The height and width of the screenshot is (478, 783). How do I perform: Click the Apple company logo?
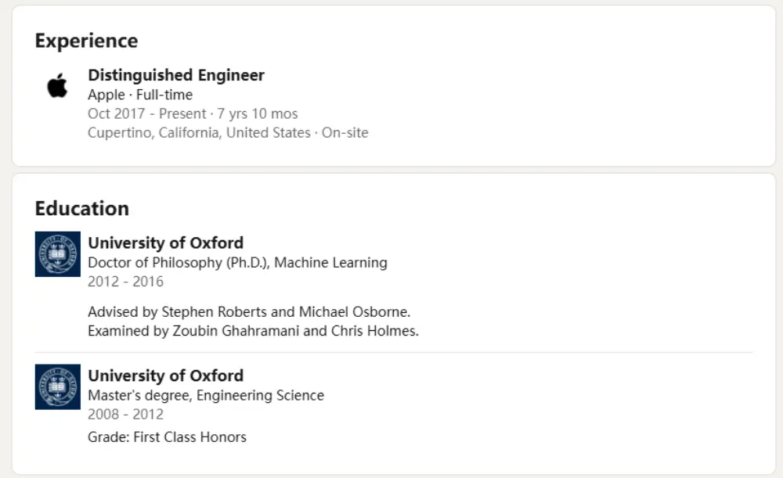point(57,85)
